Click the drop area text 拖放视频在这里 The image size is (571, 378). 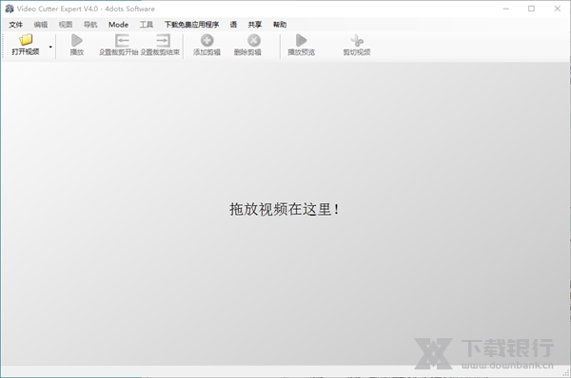coord(285,209)
